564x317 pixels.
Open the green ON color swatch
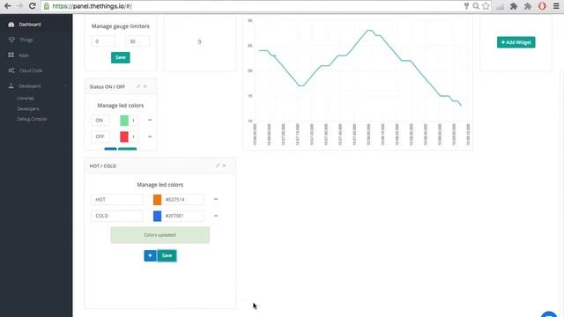tap(124, 121)
